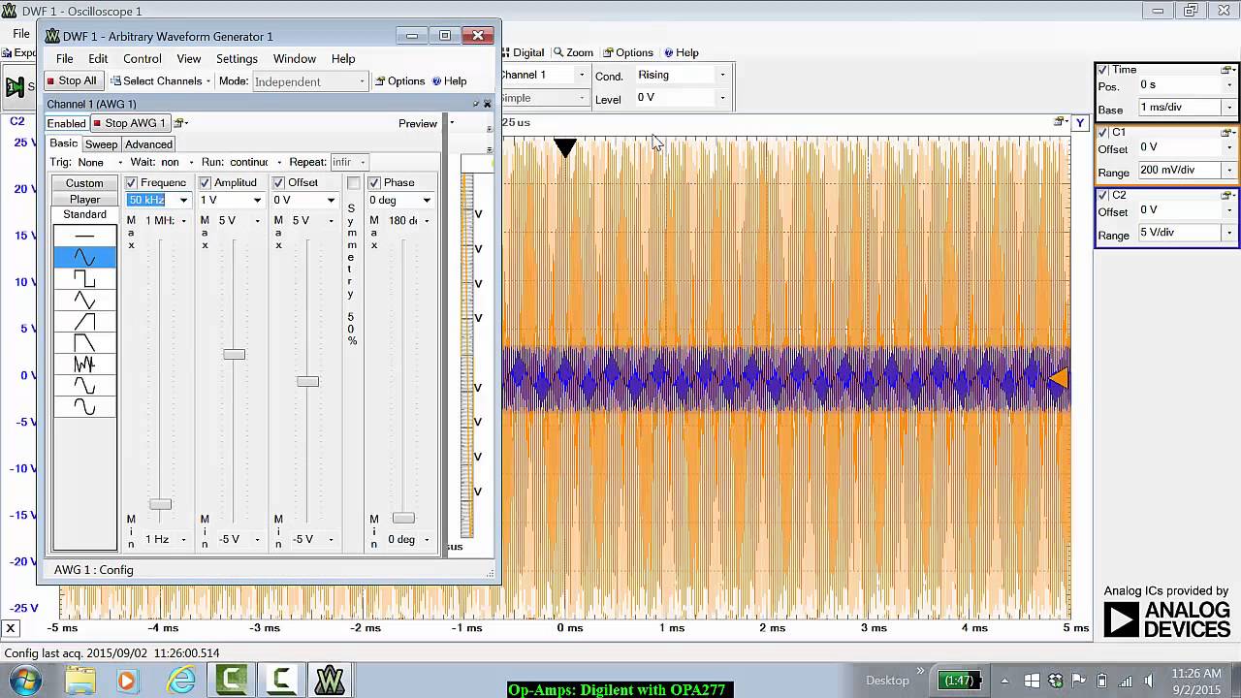Open the View menu in Waveform Generator
Screen dimensions: 1241x698
(189, 59)
